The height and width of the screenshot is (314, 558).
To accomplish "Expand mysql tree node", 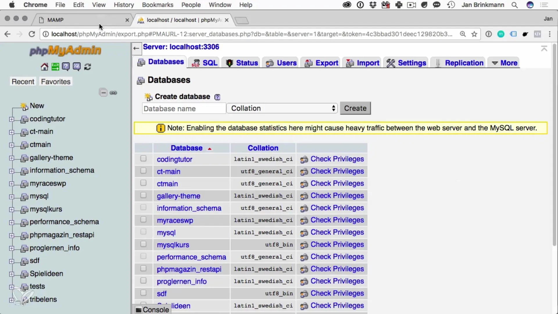I will 11,197.
